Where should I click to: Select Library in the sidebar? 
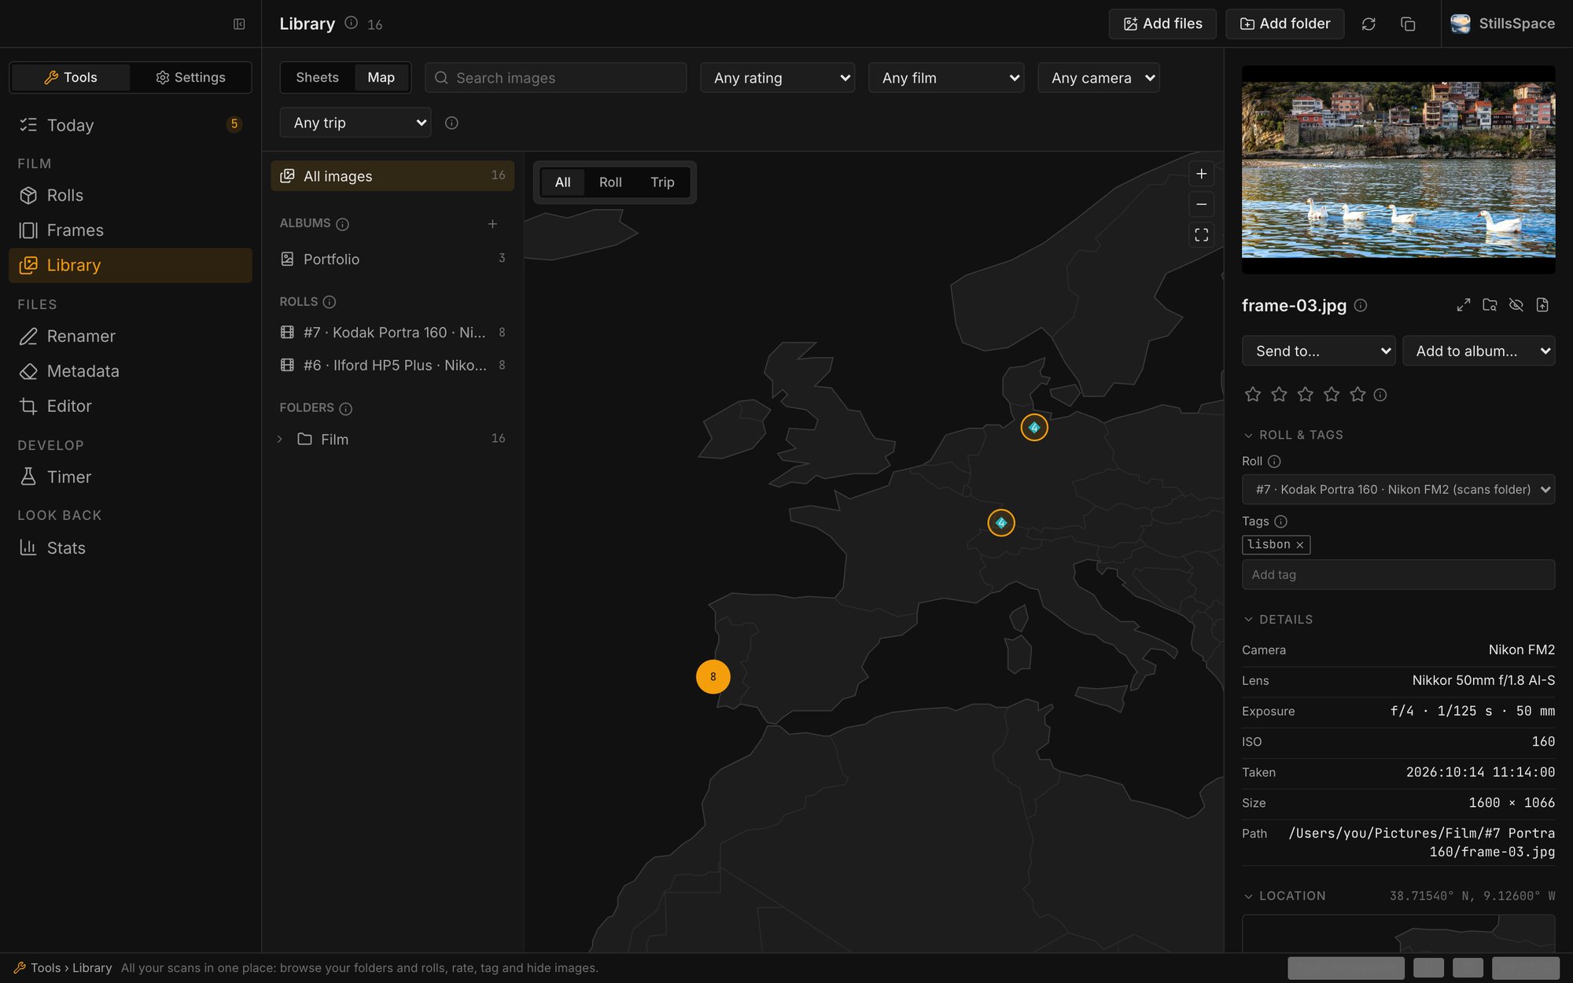131,266
